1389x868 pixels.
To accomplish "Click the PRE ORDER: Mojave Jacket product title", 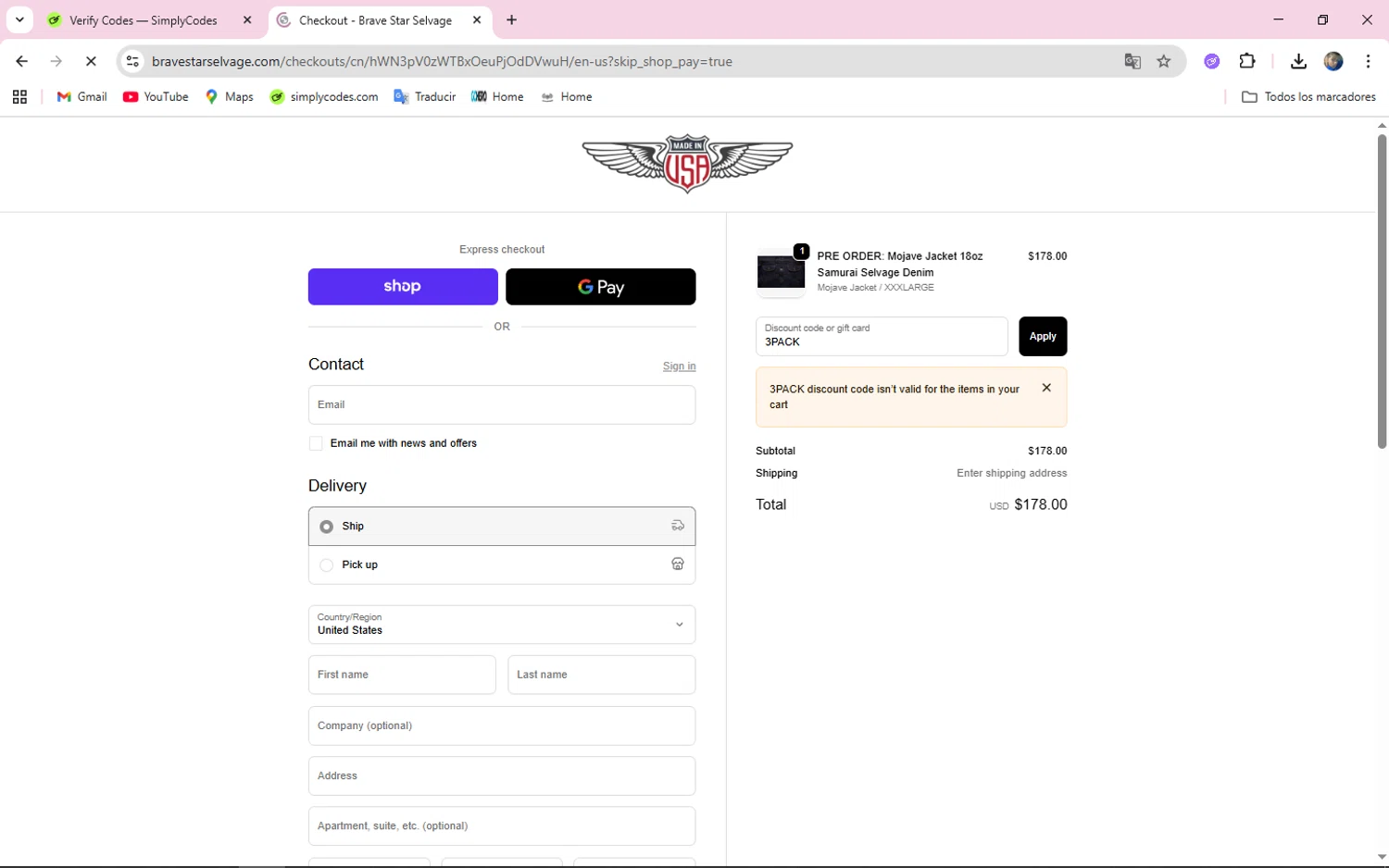I will [x=900, y=264].
